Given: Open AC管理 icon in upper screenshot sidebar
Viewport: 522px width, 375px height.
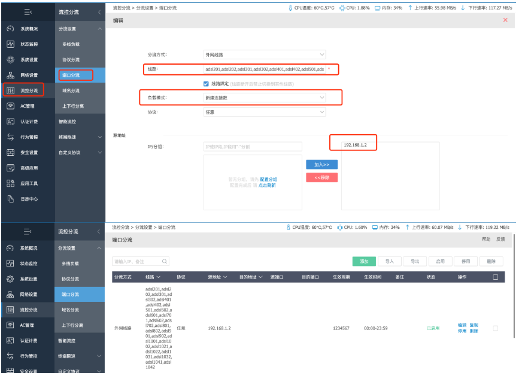Looking at the screenshot, I should pyautogui.click(x=11, y=106).
